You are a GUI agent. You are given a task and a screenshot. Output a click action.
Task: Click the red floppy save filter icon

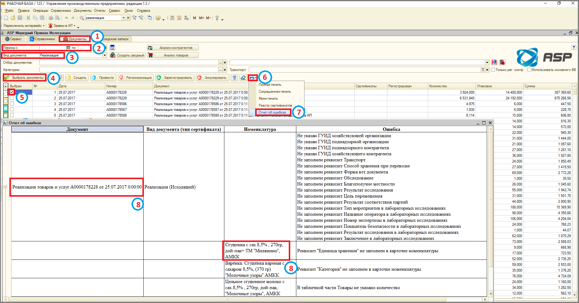(x=494, y=62)
